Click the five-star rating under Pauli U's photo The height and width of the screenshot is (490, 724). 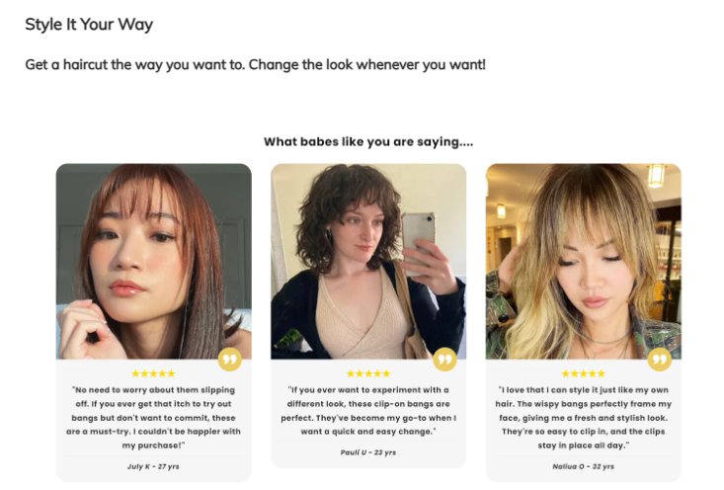[368, 373]
